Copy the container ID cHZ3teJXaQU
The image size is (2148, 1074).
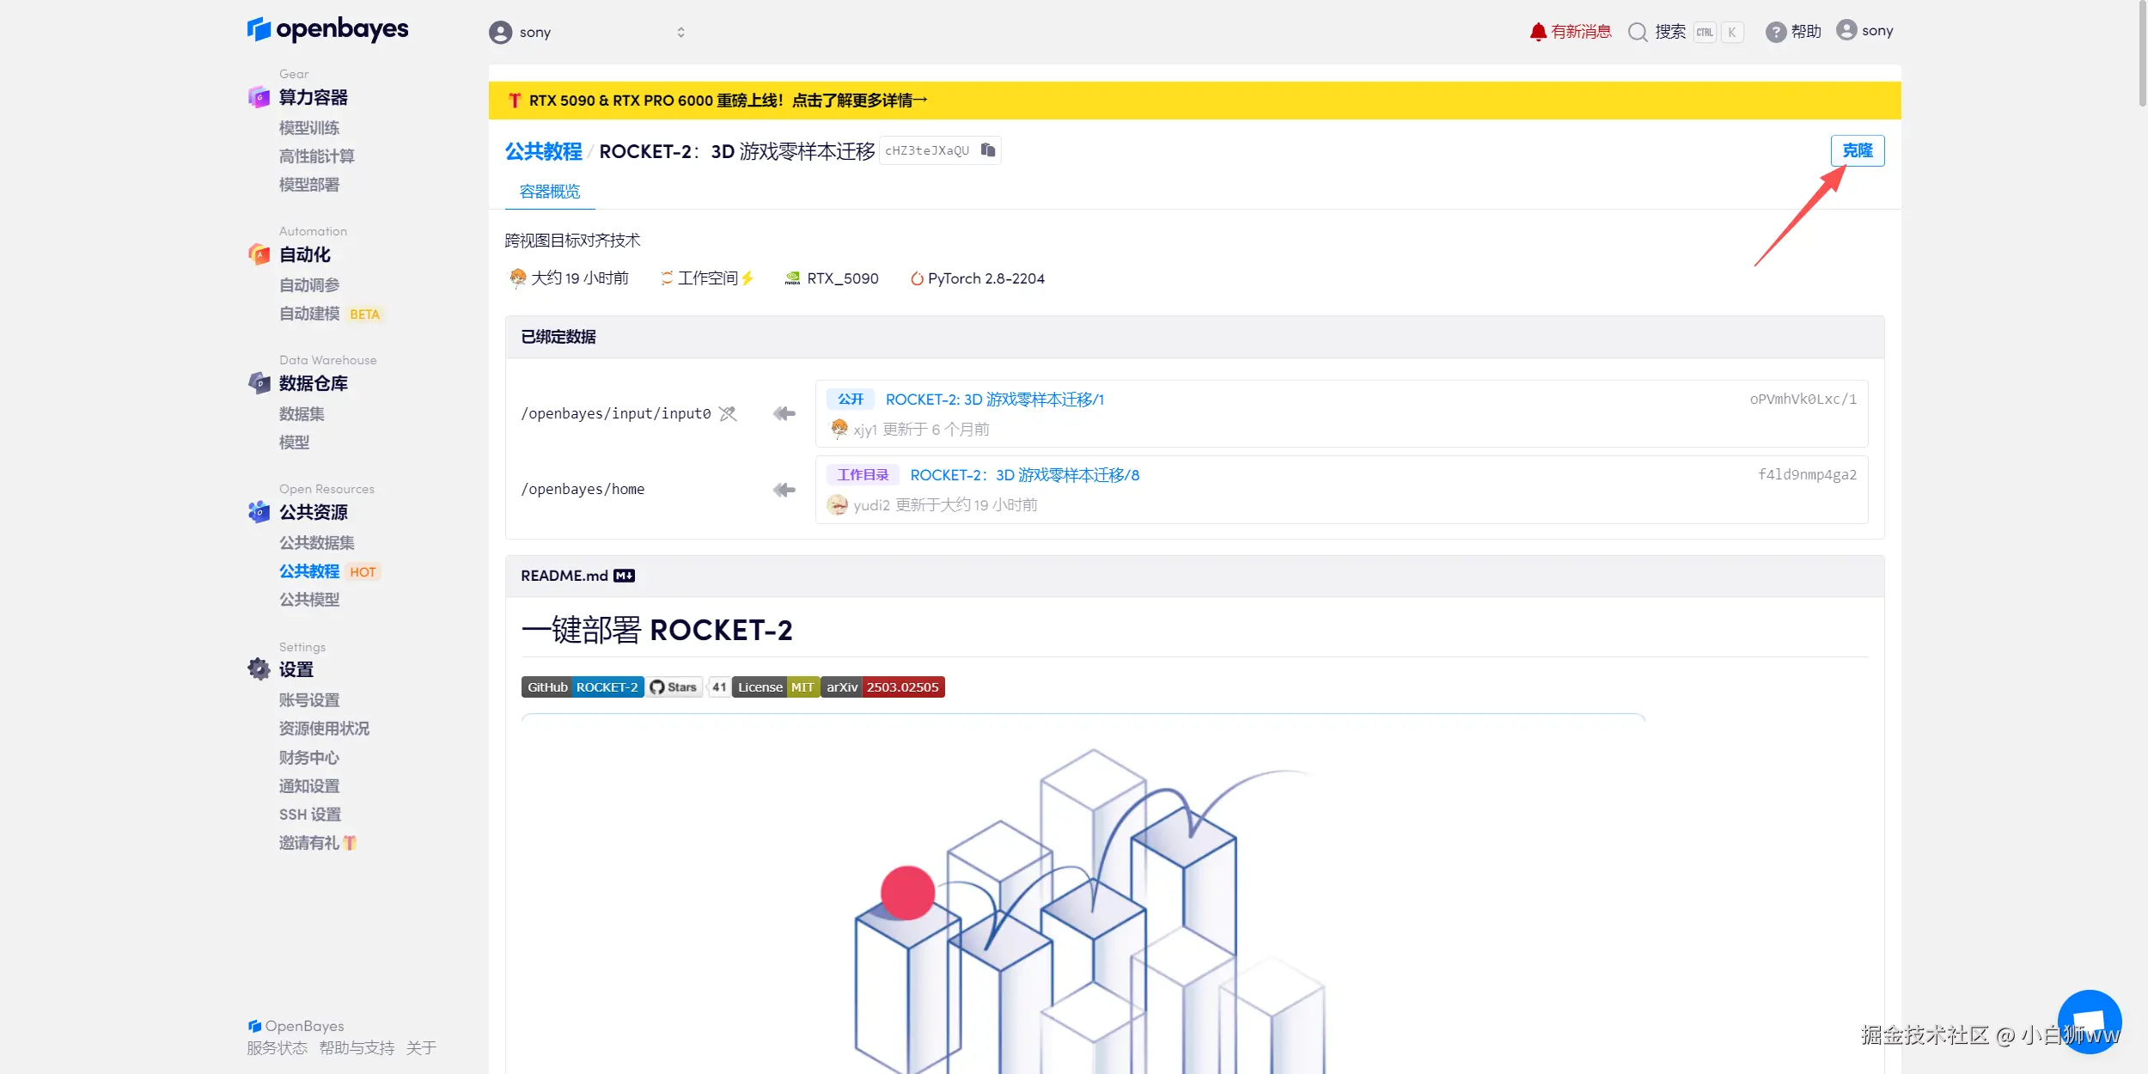point(988,150)
